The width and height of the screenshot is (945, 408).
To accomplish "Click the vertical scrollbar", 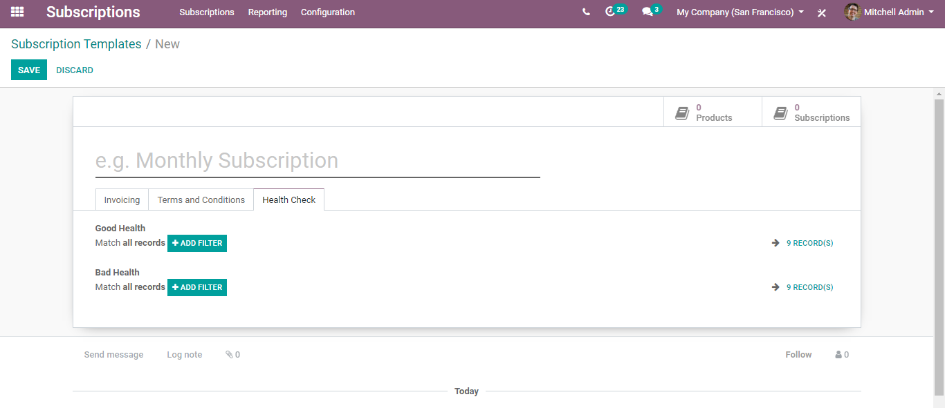I will click(x=939, y=247).
